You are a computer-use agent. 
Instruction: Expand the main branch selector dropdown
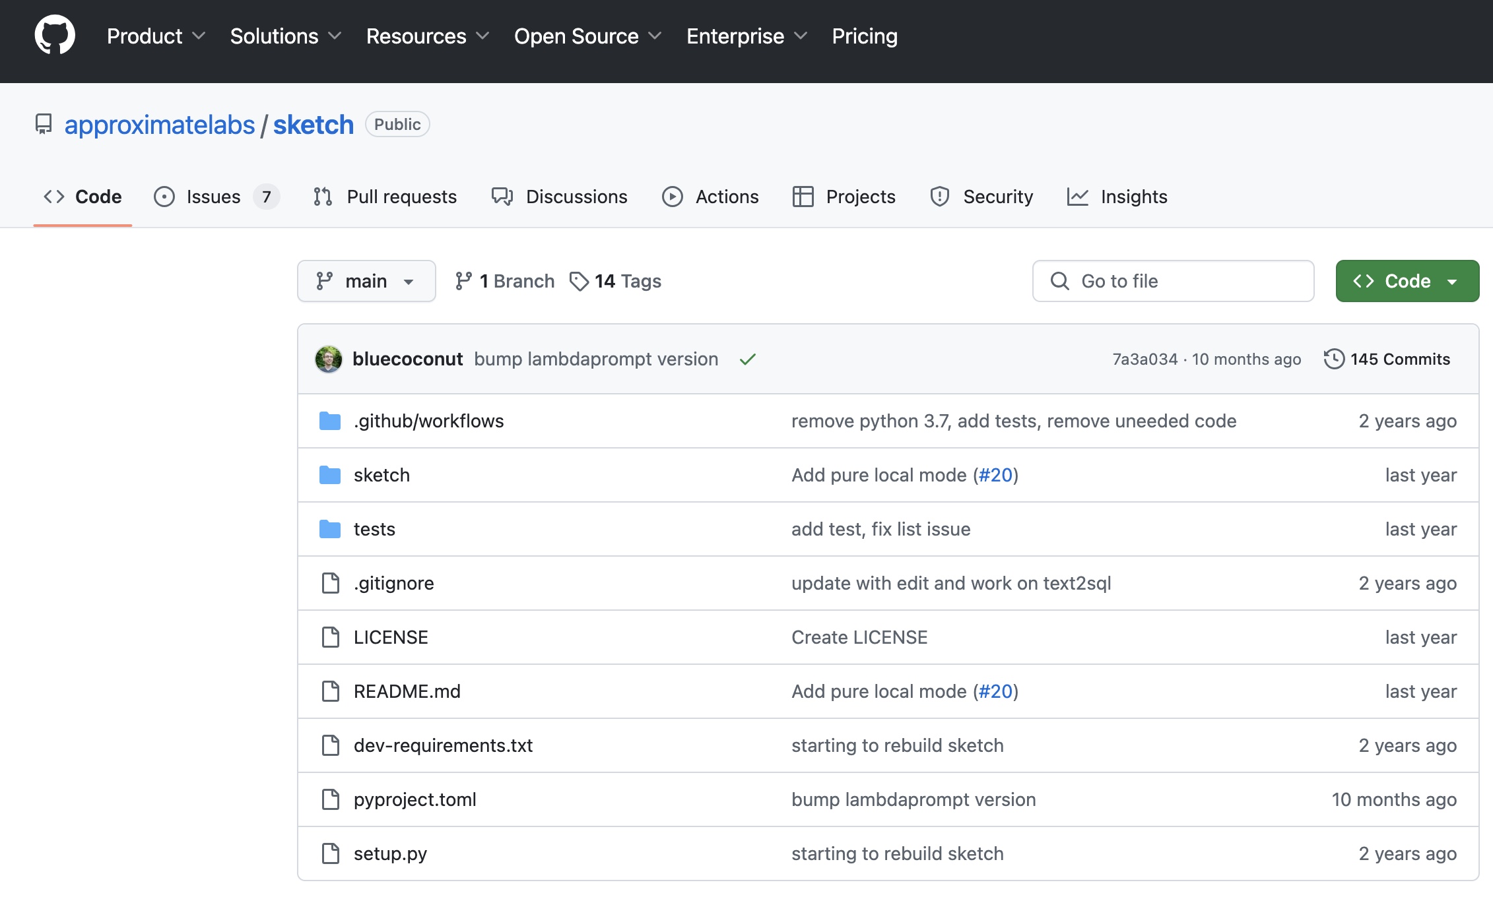366,282
